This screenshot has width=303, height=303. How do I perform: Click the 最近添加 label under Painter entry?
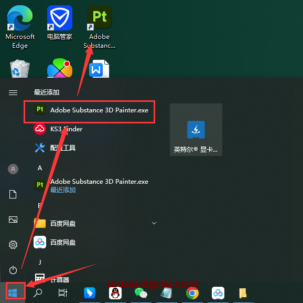click(x=63, y=190)
